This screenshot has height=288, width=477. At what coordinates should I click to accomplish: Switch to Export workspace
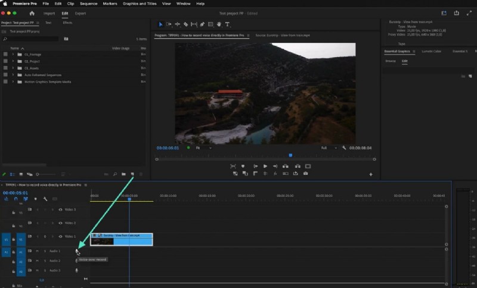pyautogui.click(x=80, y=13)
